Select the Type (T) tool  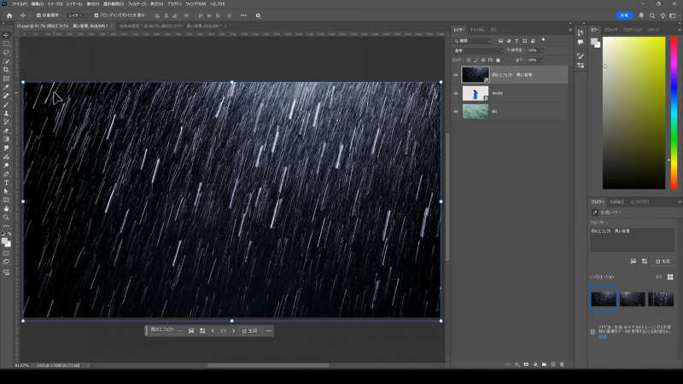pyautogui.click(x=6, y=183)
